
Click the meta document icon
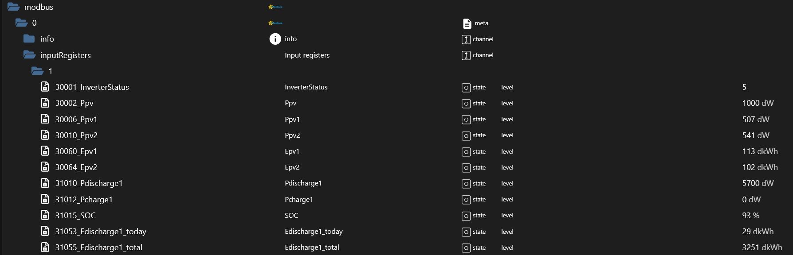click(467, 23)
